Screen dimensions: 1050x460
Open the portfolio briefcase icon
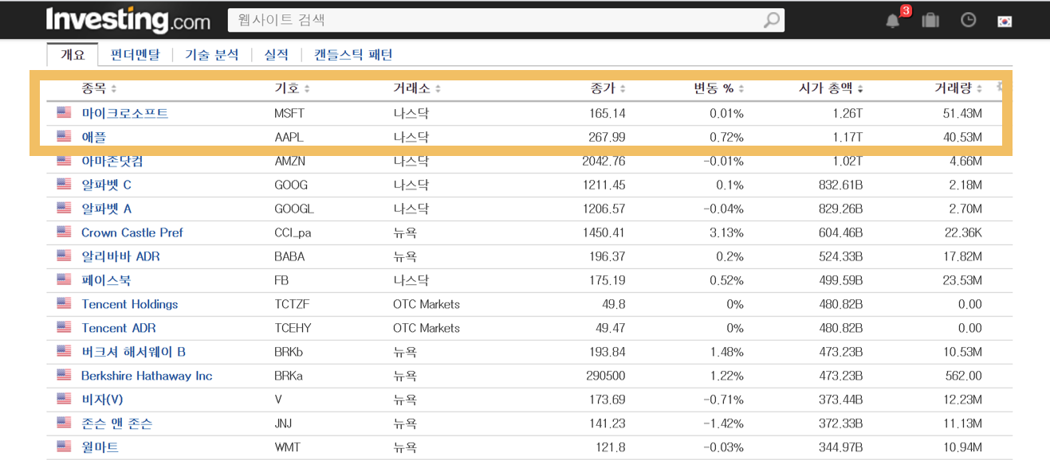pos(930,20)
